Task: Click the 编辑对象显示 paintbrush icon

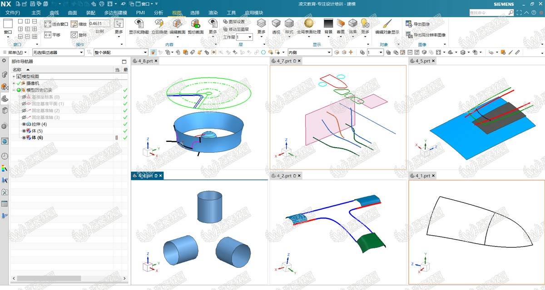Action: click(387, 23)
